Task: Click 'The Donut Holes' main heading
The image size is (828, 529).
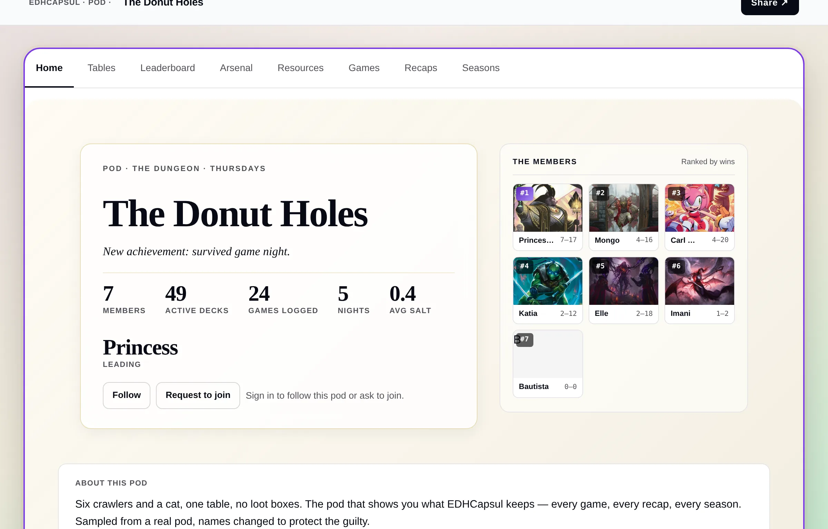Action: [235, 214]
